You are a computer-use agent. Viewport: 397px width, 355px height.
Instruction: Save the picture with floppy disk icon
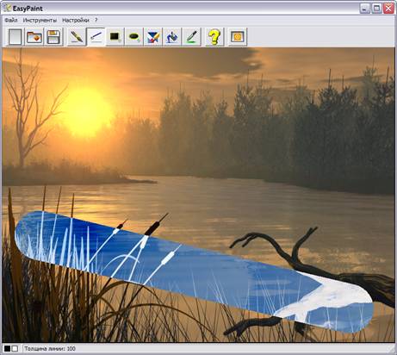pos(53,37)
